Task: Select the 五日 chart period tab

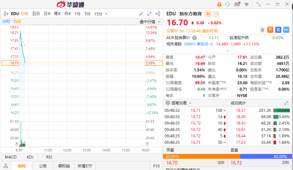Action: coord(36,14)
